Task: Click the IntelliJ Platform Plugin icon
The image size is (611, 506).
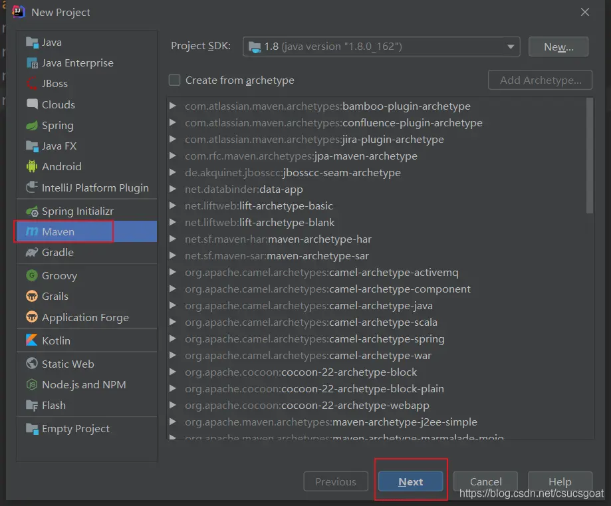Action: click(32, 188)
